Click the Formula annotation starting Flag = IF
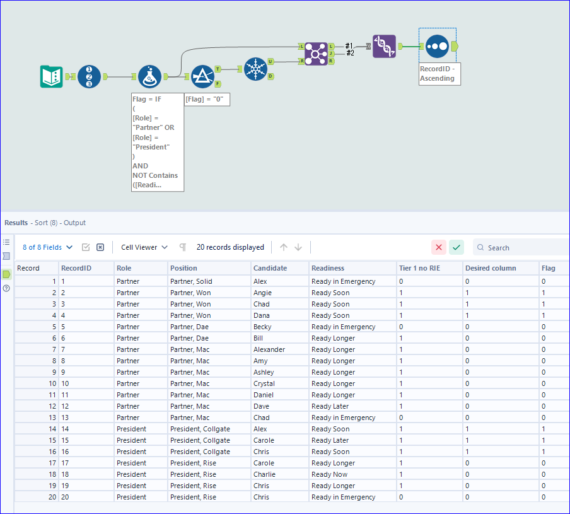570x514 pixels. (158, 142)
